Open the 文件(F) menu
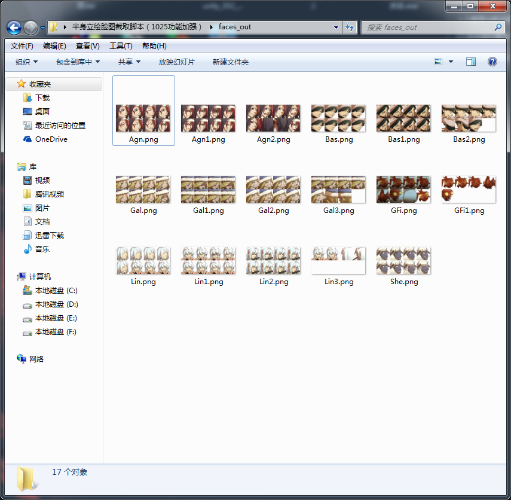511x500 pixels. click(22, 46)
